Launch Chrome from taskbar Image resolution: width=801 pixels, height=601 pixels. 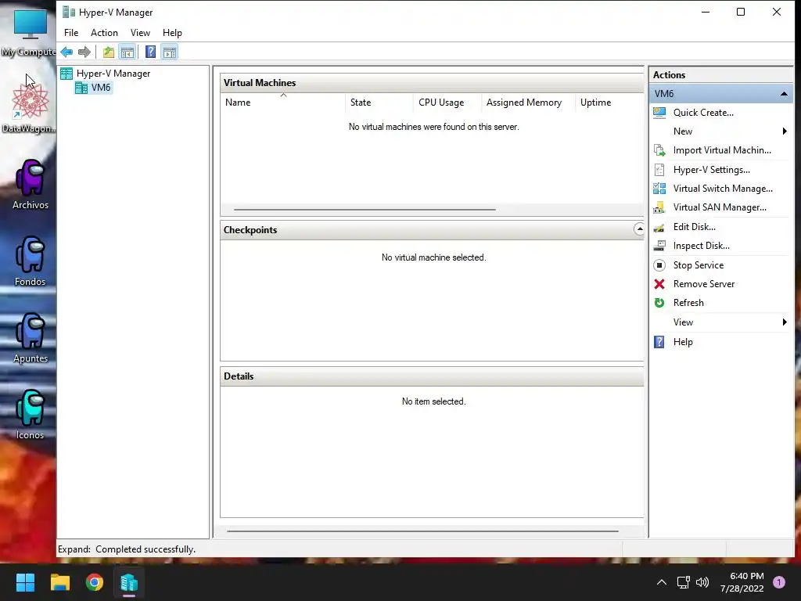95,582
